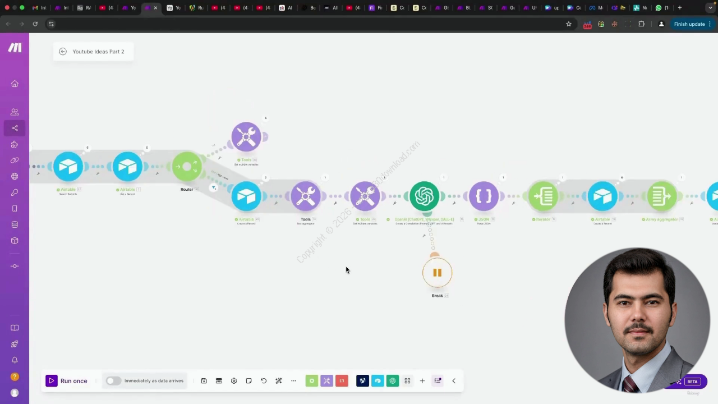Open the orange Help question mark icon
The image size is (718, 404).
[x=15, y=377]
